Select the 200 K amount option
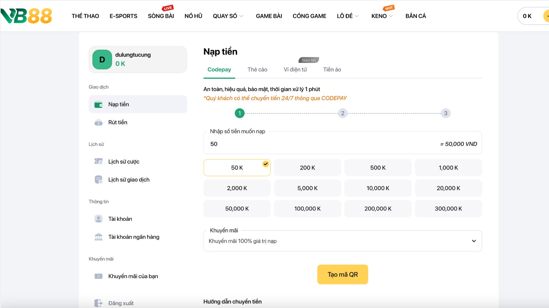The width and height of the screenshot is (549, 308). (307, 168)
